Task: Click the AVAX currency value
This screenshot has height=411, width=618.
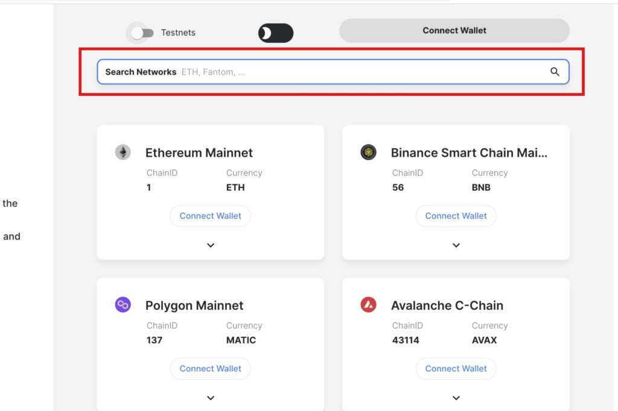Action: pyautogui.click(x=484, y=340)
